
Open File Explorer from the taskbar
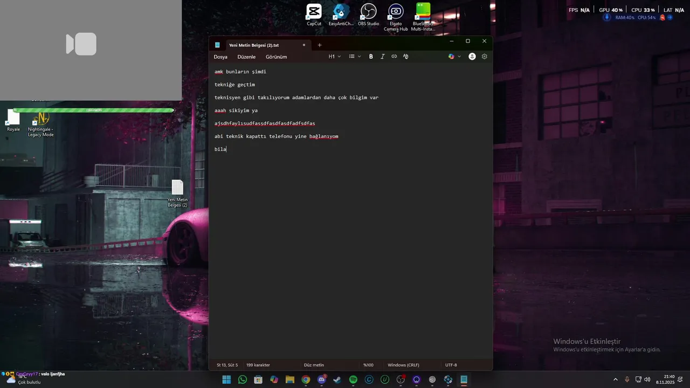[290, 380]
